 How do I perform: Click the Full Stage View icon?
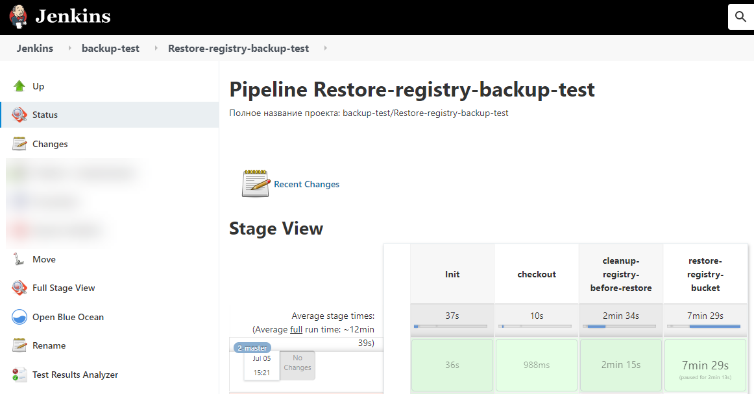(19, 288)
